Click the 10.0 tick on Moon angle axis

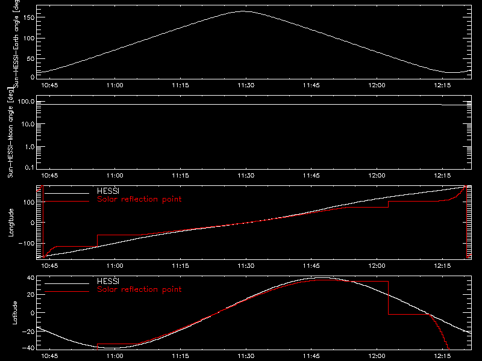[x=28, y=124]
